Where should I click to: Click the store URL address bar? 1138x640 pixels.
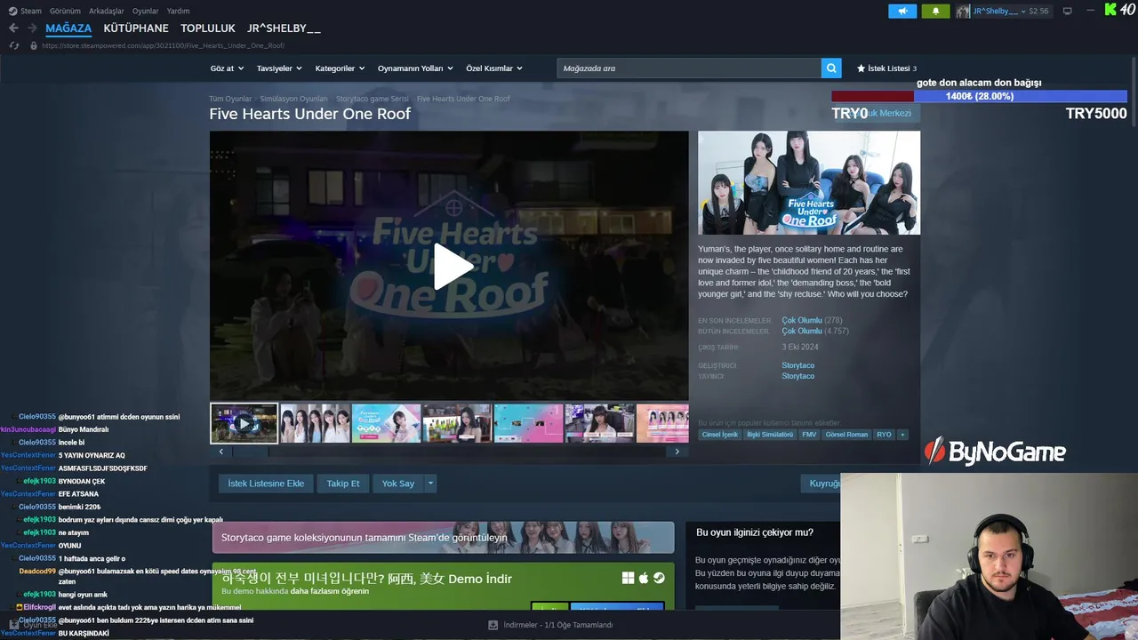[x=163, y=45]
